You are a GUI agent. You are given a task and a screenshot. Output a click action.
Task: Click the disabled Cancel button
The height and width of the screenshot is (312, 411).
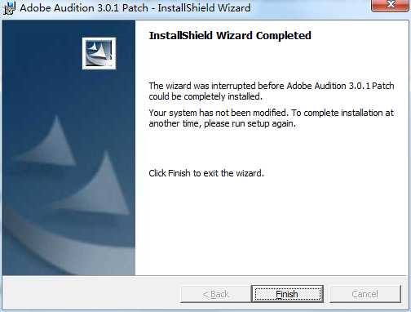point(365,294)
